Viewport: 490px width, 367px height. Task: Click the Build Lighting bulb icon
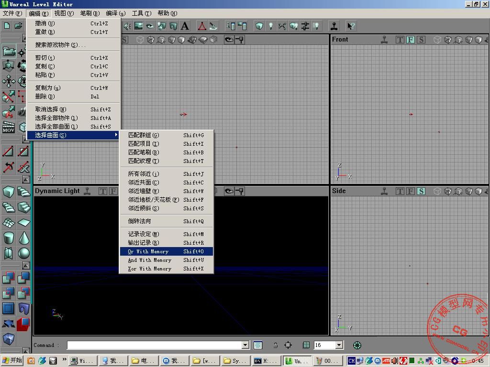click(x=271, y=26)
